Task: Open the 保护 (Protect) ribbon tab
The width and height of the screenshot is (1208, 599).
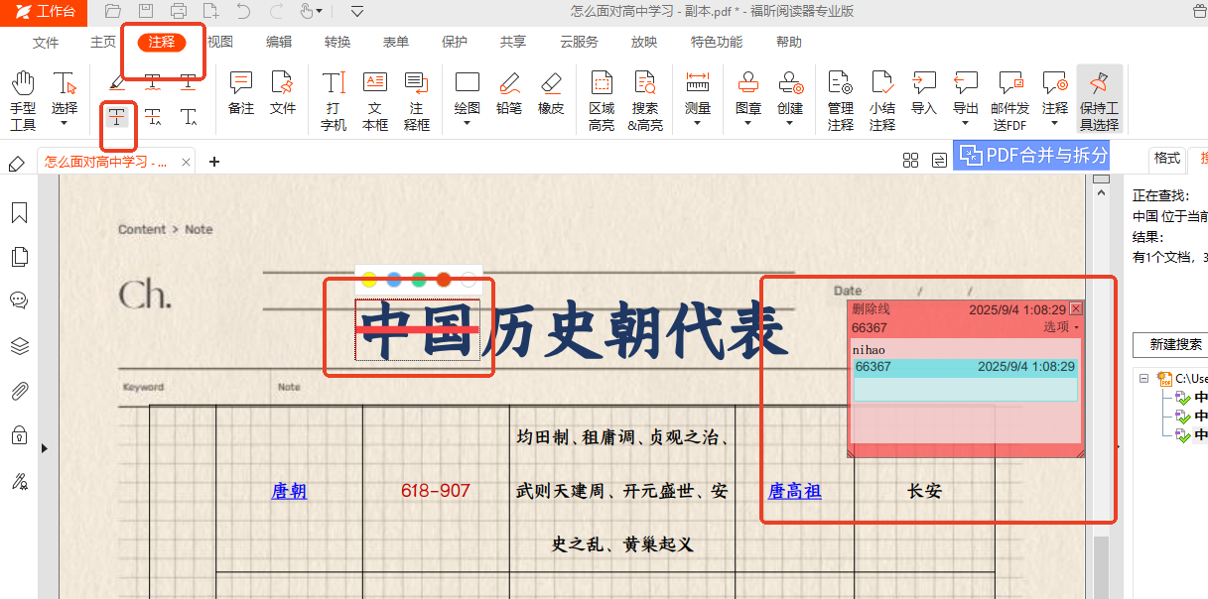Action: click(x=455, y=42)
